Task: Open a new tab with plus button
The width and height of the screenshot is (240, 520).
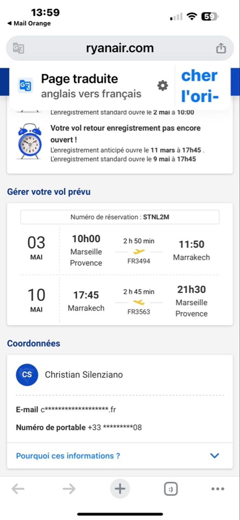Action: coord(120,489)
